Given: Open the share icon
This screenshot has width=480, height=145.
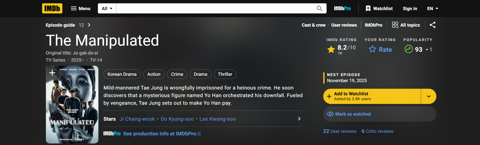Looking at the screenshot, I should [x=432, y=25].
